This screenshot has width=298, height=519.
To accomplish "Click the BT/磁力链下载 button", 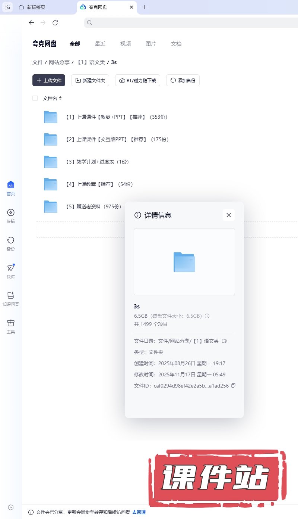I will 137,80.
